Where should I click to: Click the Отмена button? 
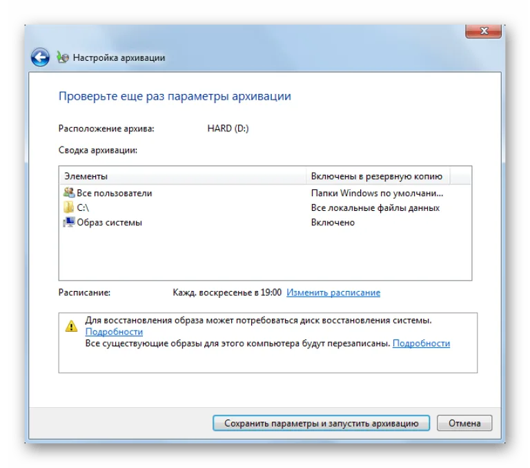[x=464, y=423]
